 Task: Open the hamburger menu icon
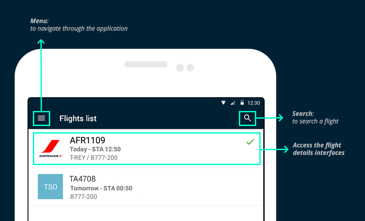(41, 118)
